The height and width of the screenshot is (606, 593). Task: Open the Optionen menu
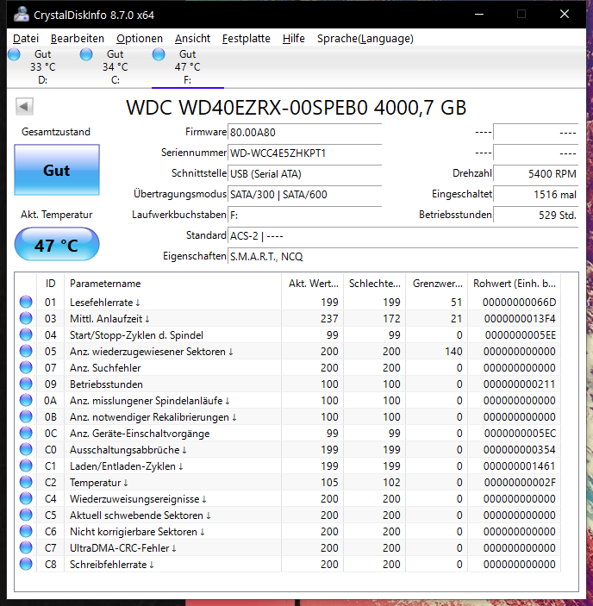[x=140, y=38]
